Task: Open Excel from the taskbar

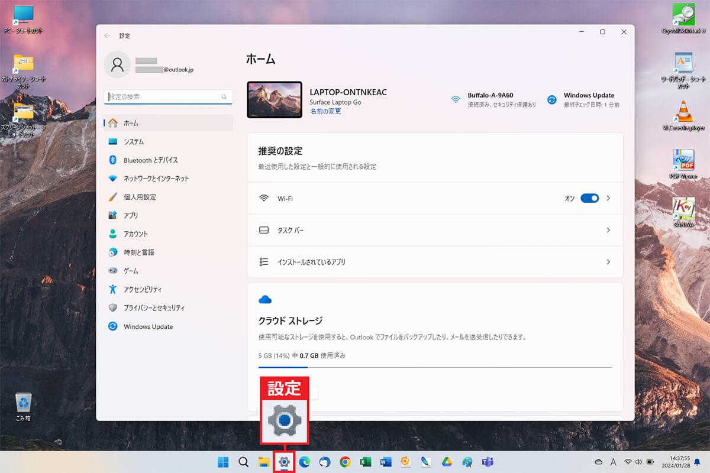Action: click(366, 462)
